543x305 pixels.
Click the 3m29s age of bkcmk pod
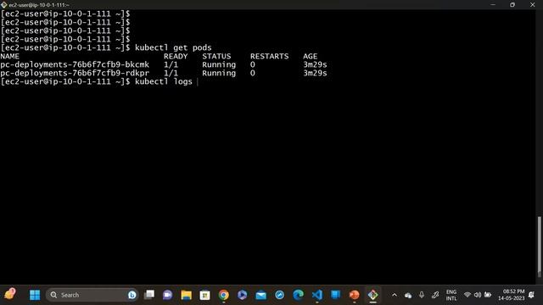coord(315,64)
